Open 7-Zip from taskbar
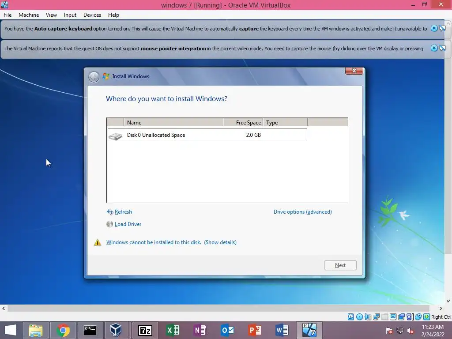The width and height of the screenshot is (452, 339). point(145,330)
